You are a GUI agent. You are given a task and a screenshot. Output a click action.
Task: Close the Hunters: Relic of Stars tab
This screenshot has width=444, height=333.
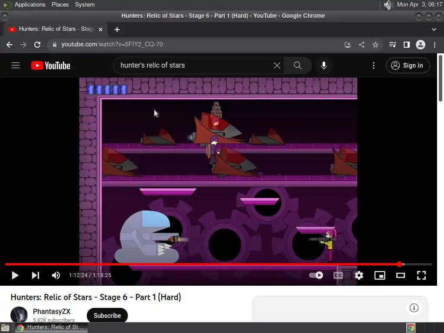point(100,29)
